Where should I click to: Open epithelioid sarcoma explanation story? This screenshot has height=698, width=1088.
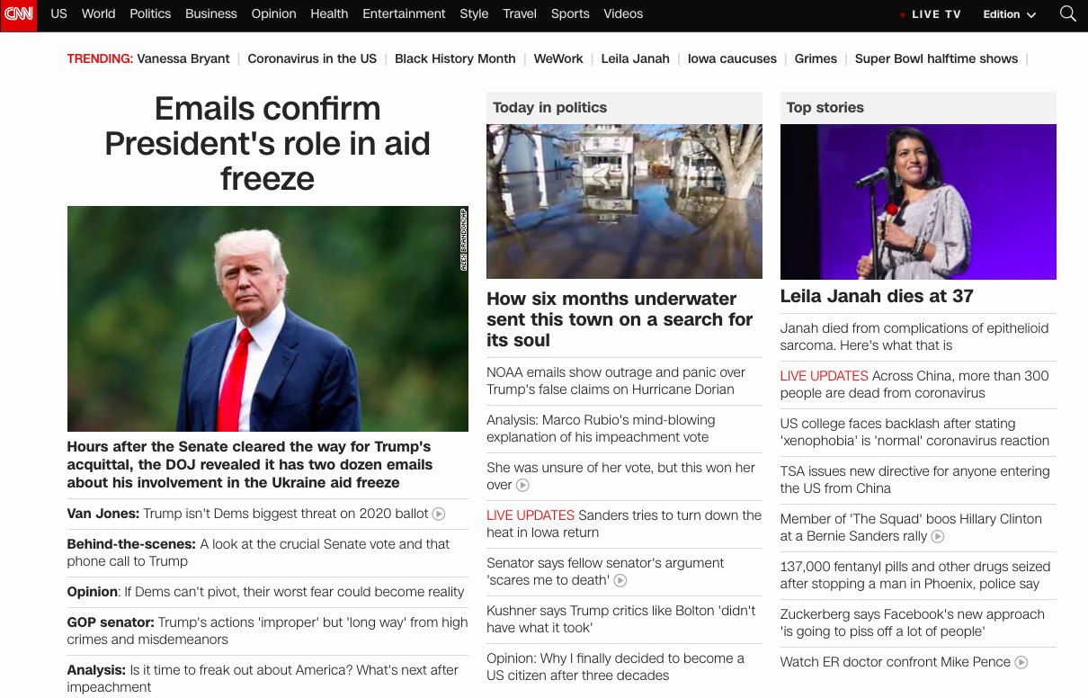click(914, 336)
